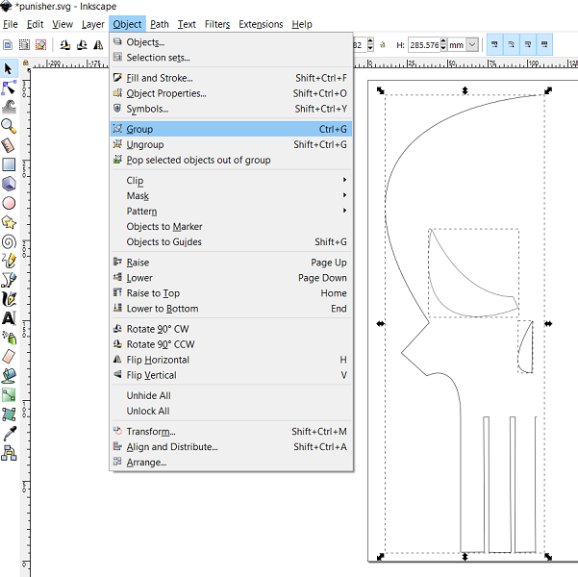Choose Ungroup from the Object menu

(x=231, y=144)
